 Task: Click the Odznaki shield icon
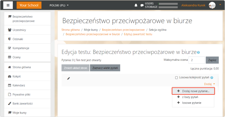(9, 39)
